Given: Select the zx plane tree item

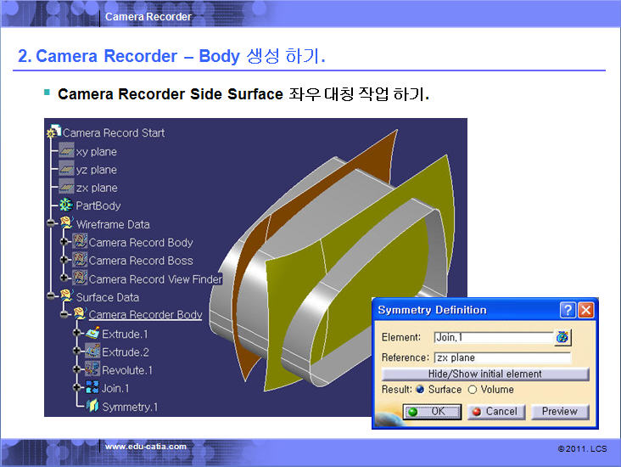Looking at the screenshot, I should [x=96, y=188].
